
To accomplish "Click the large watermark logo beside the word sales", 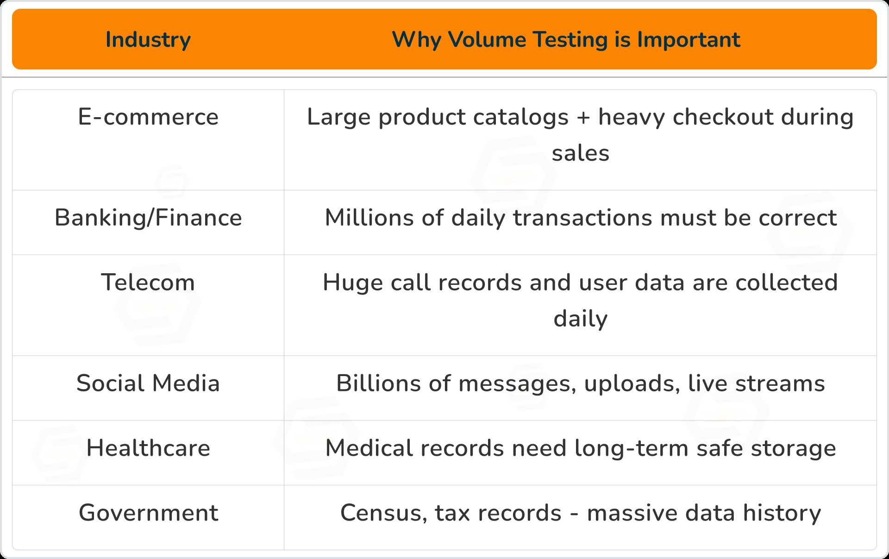I will pyautogui.click(x=514, y=178).
